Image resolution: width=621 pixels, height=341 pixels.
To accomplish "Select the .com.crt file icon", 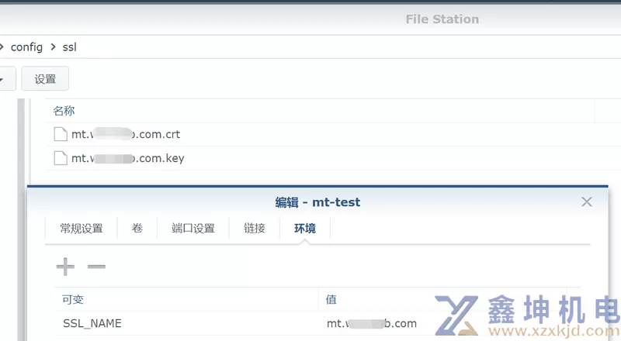I will (61, 135).
